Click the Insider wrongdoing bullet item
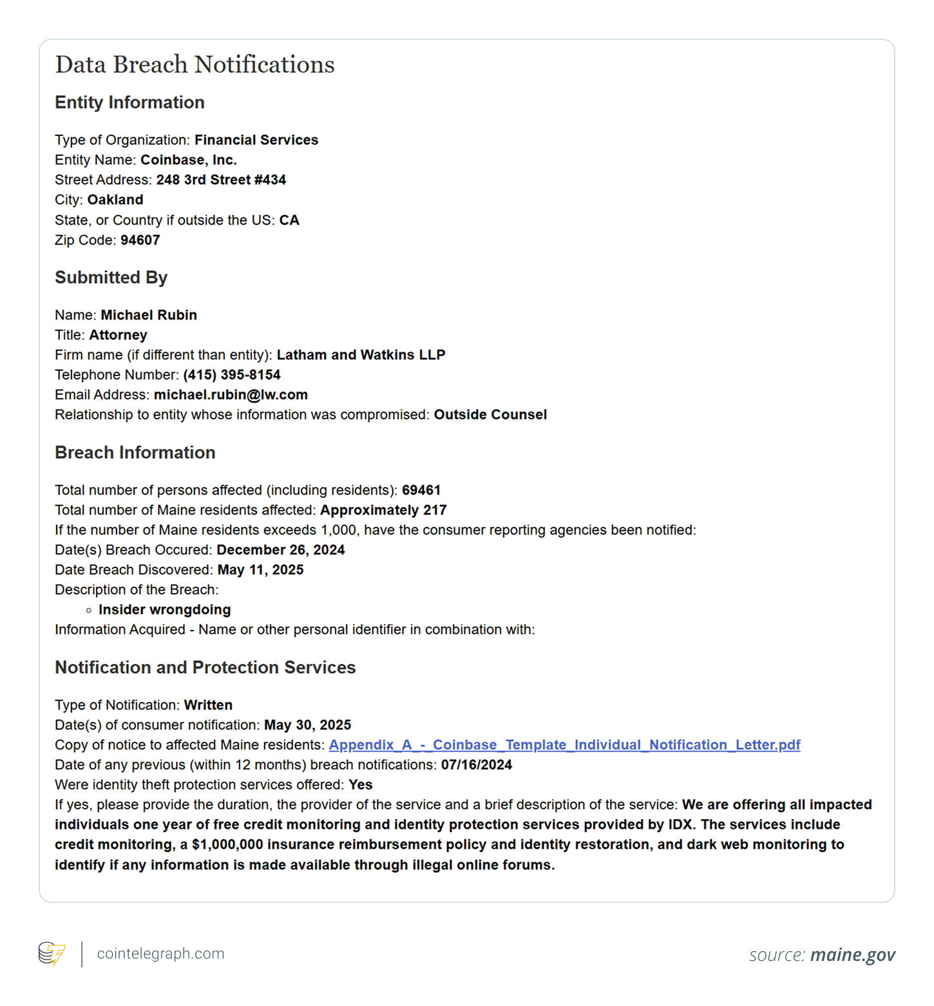Screen dimensions: 934x1006 point(164,610)
